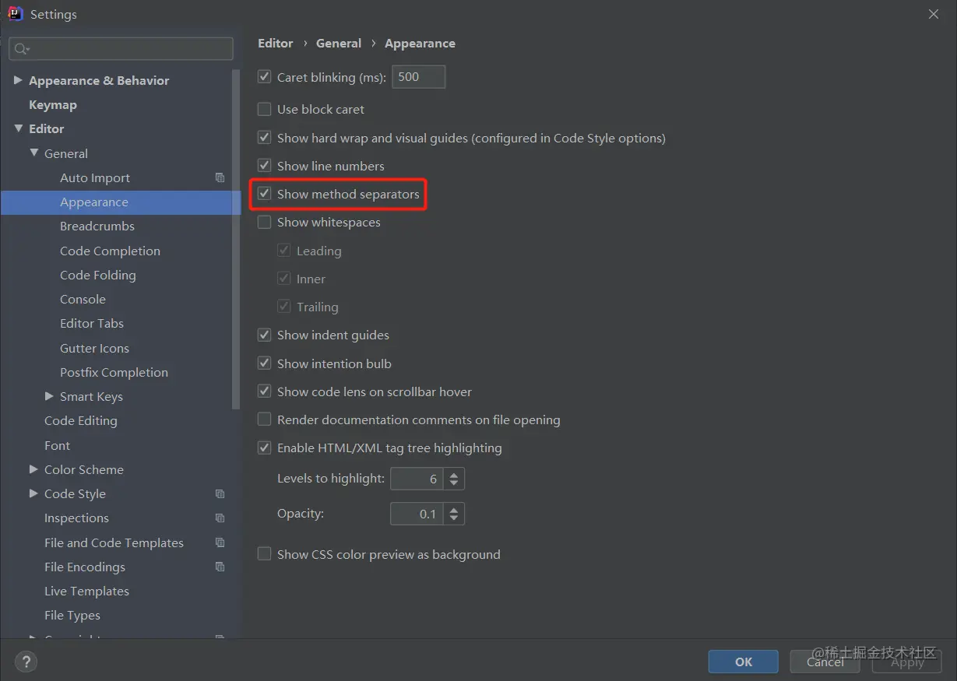957x681 pixels.
Task: Select Font in the settings tree
Action: tap(57, 445)
